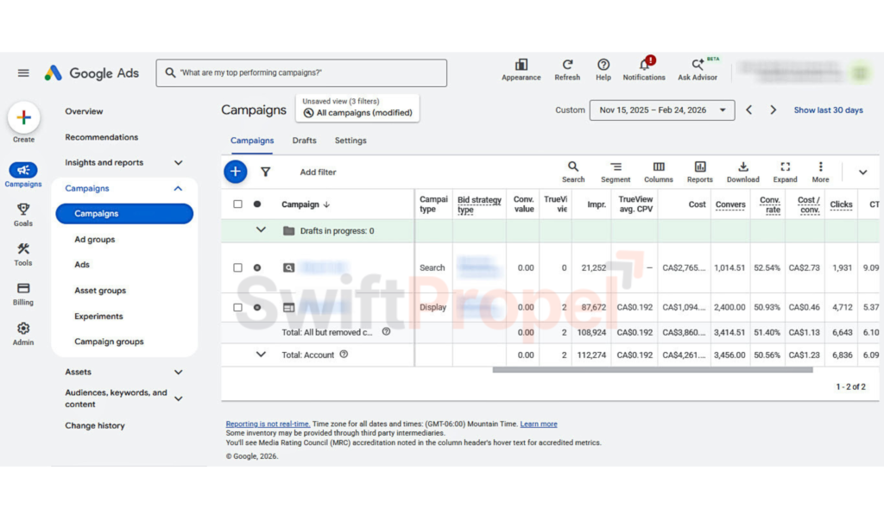The height and width of the screenshot is (521, 884).
Task: Click the top search input field
Action: pyautogui.click(x=301, y=72)
